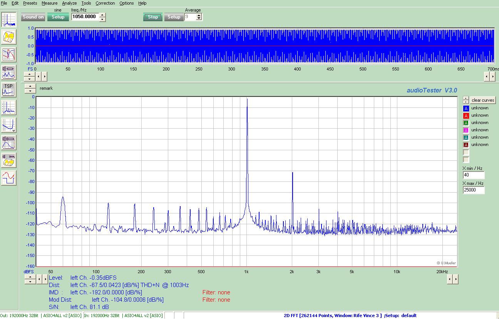This screenshot has height=319, width=499.
Task: Click the clear curves button
Action: 483,100
